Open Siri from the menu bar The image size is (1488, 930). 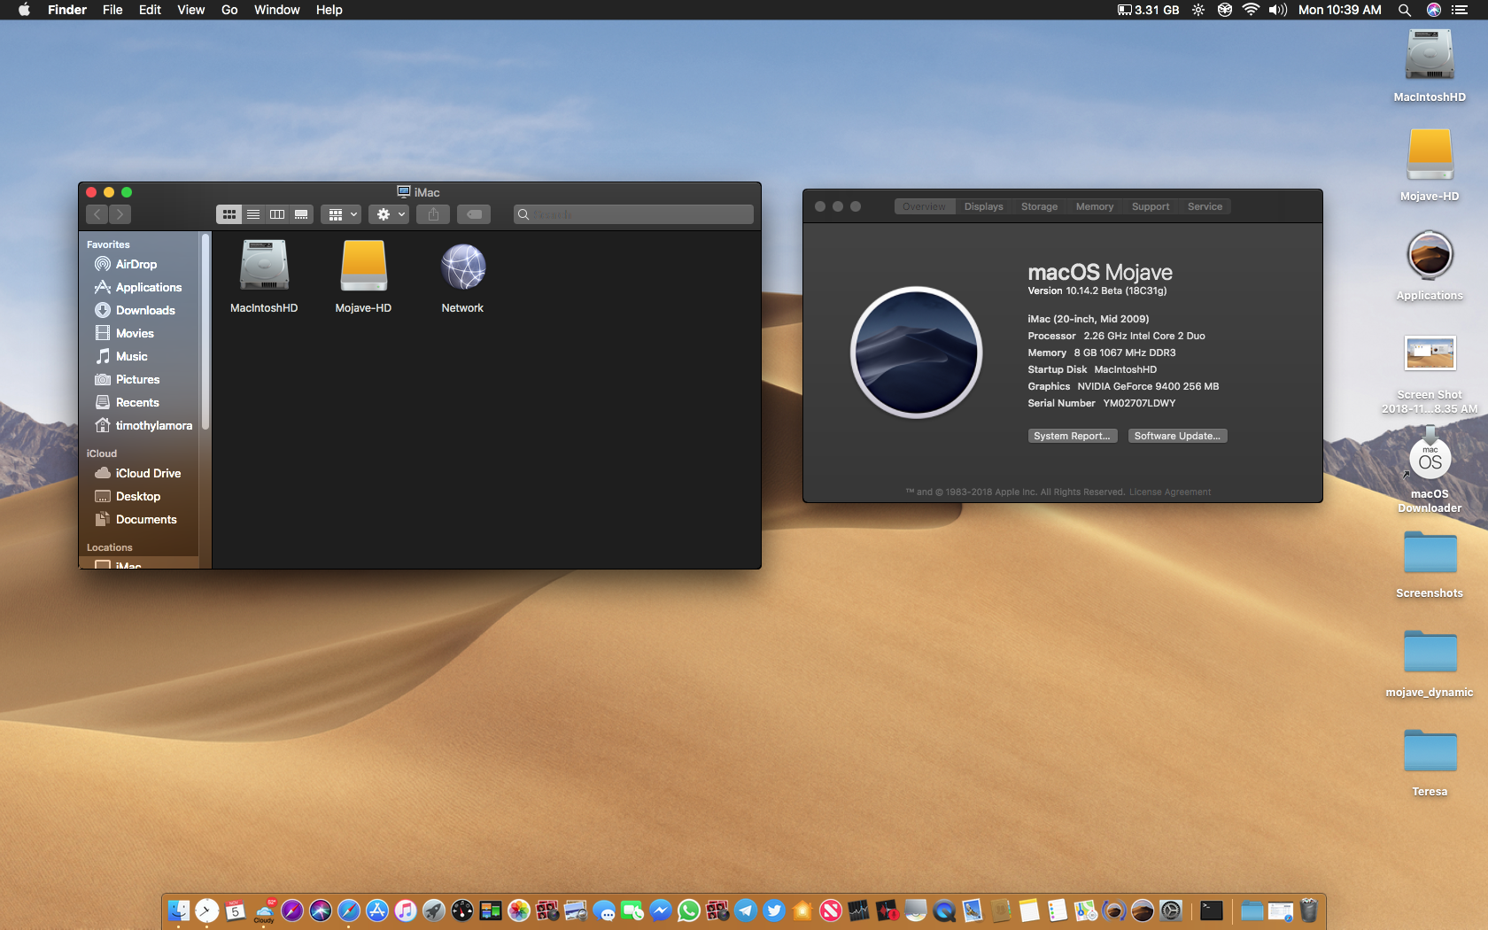1433,10
